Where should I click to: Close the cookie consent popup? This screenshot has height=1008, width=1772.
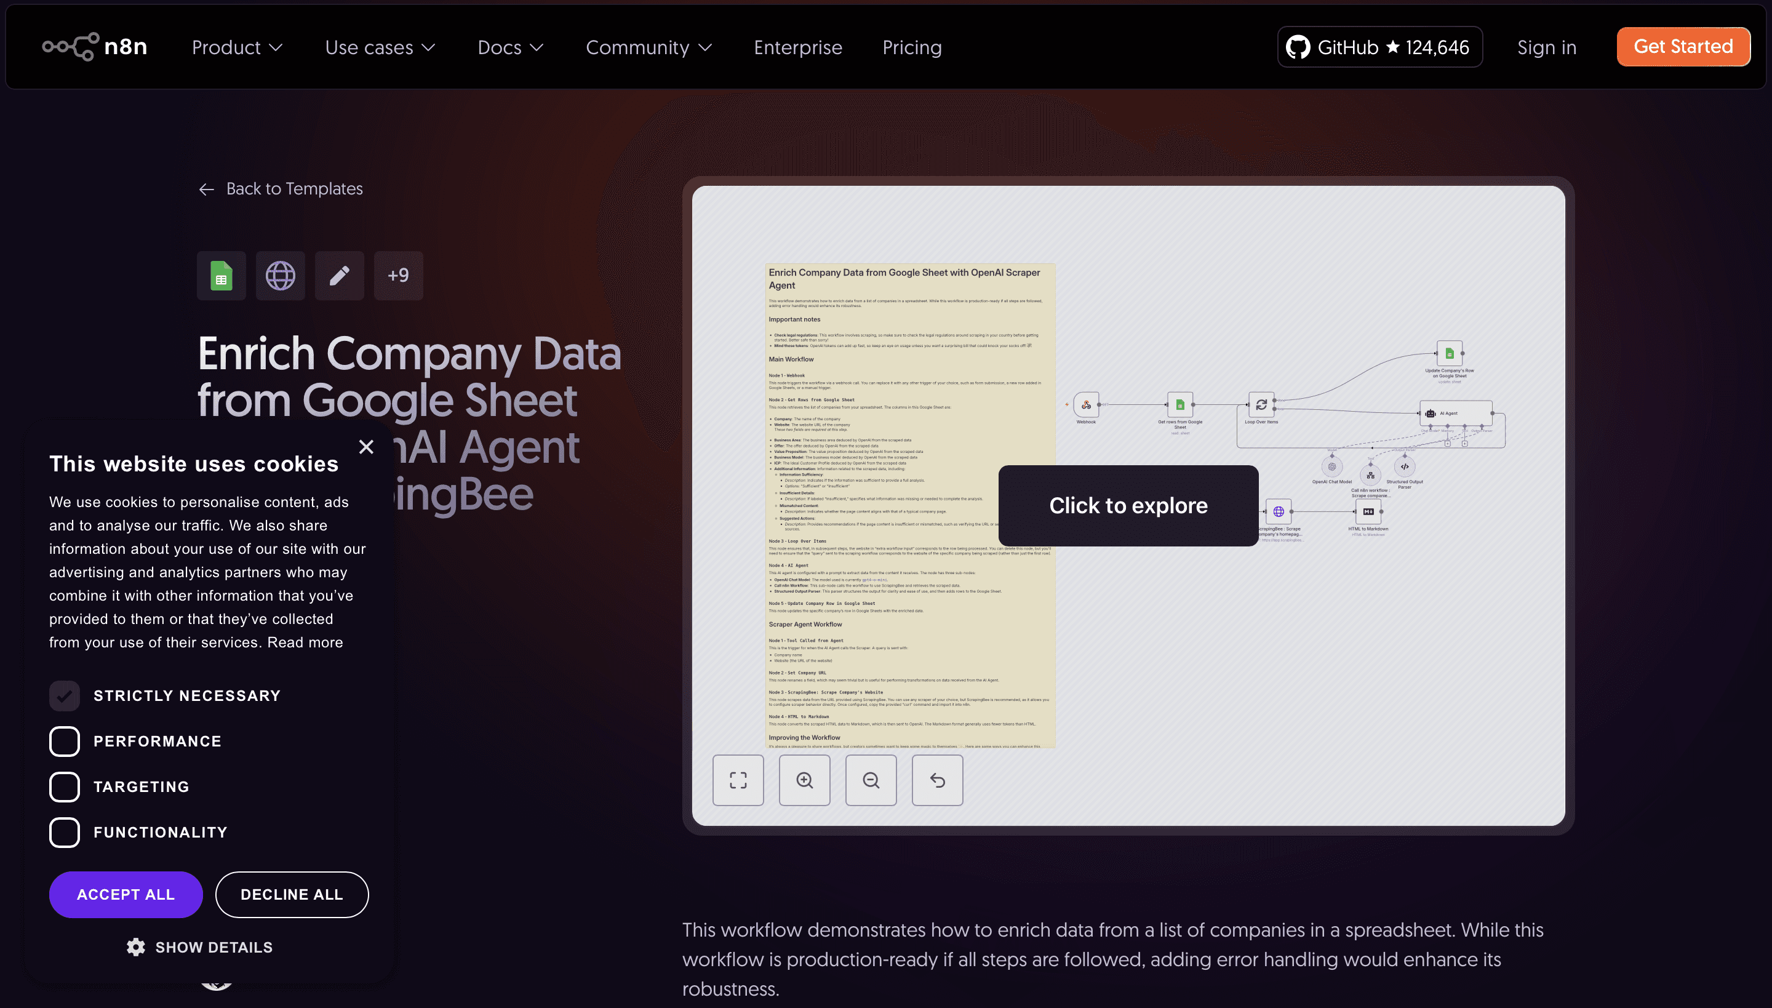366,447
